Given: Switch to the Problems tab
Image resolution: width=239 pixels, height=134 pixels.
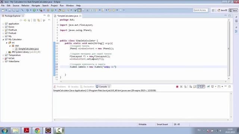Looking at the screenshot, I should click(x=60, y=87).
